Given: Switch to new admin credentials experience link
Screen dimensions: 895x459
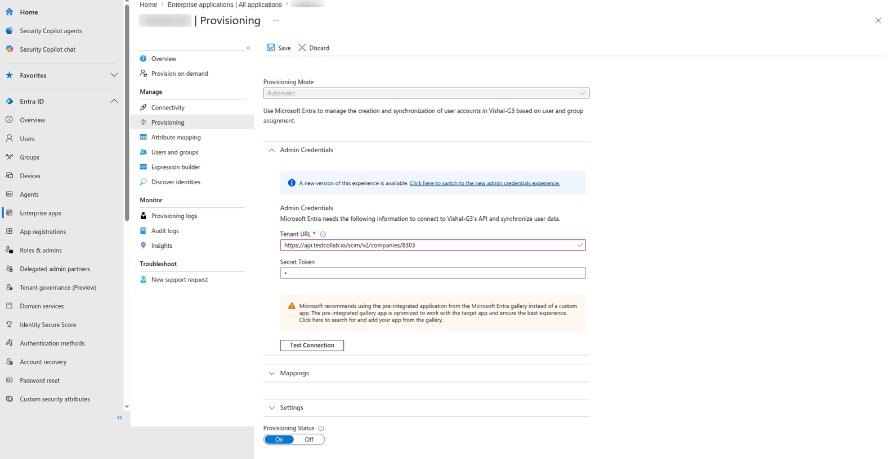Looking at the screenshot, I should tap(485, 183).
